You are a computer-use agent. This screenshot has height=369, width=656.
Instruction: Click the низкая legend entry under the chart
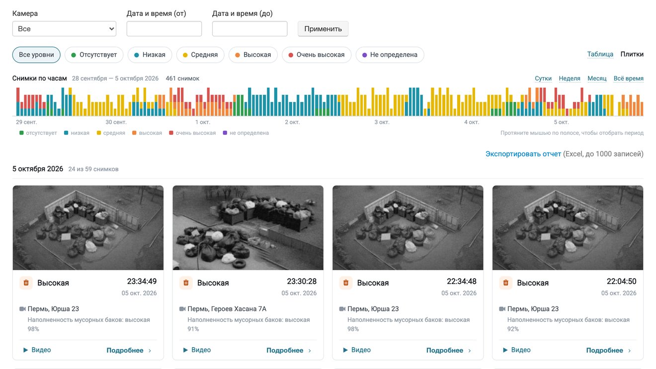(77, 133)
